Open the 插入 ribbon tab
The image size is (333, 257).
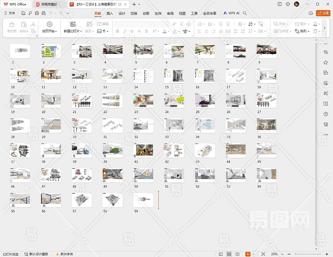pos(110,13)
